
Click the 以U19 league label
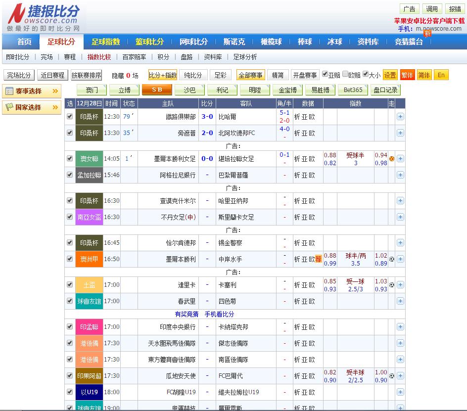89,392
